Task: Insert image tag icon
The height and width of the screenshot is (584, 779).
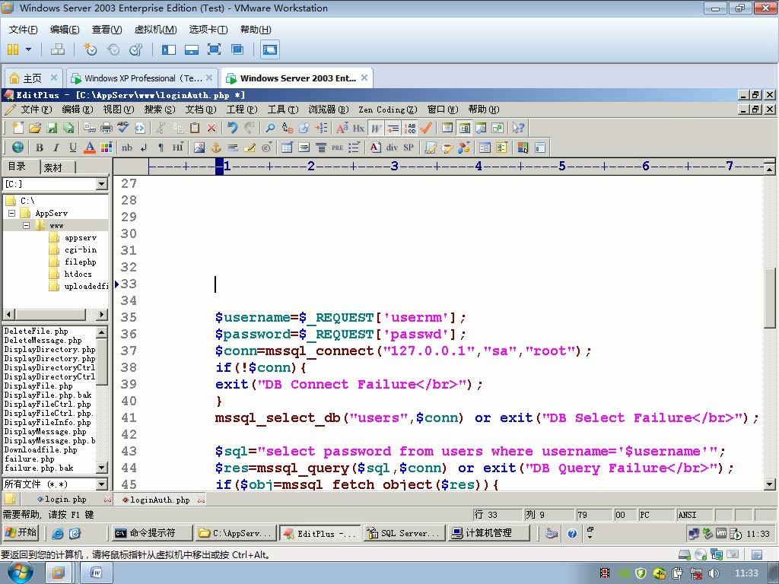Action: pos(199,147)
